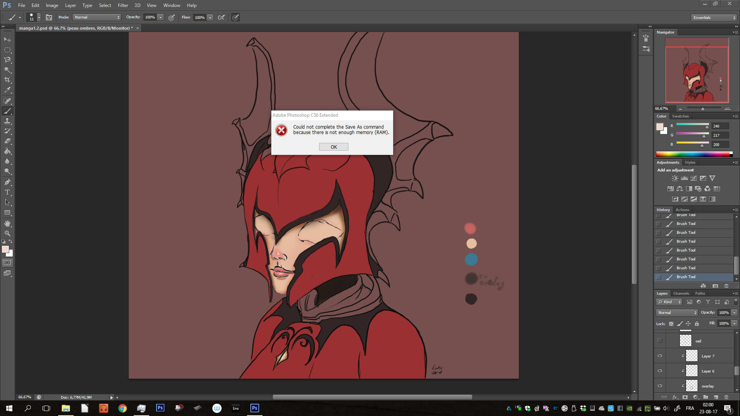The width and height of the screenshot is (740, 416).
Task: Show the hidden oeil layer
Action: 659,341
